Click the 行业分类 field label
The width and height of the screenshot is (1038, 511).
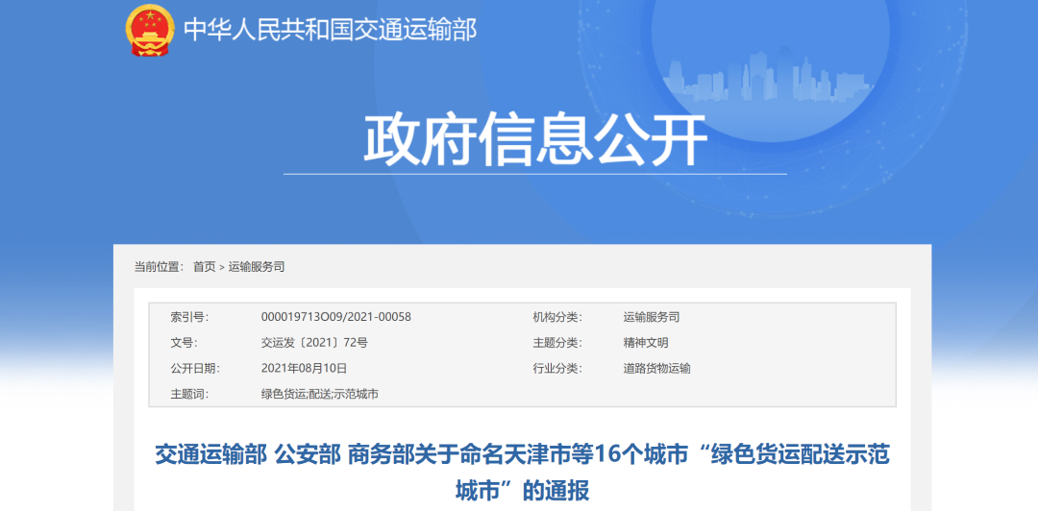pos(556,369)
